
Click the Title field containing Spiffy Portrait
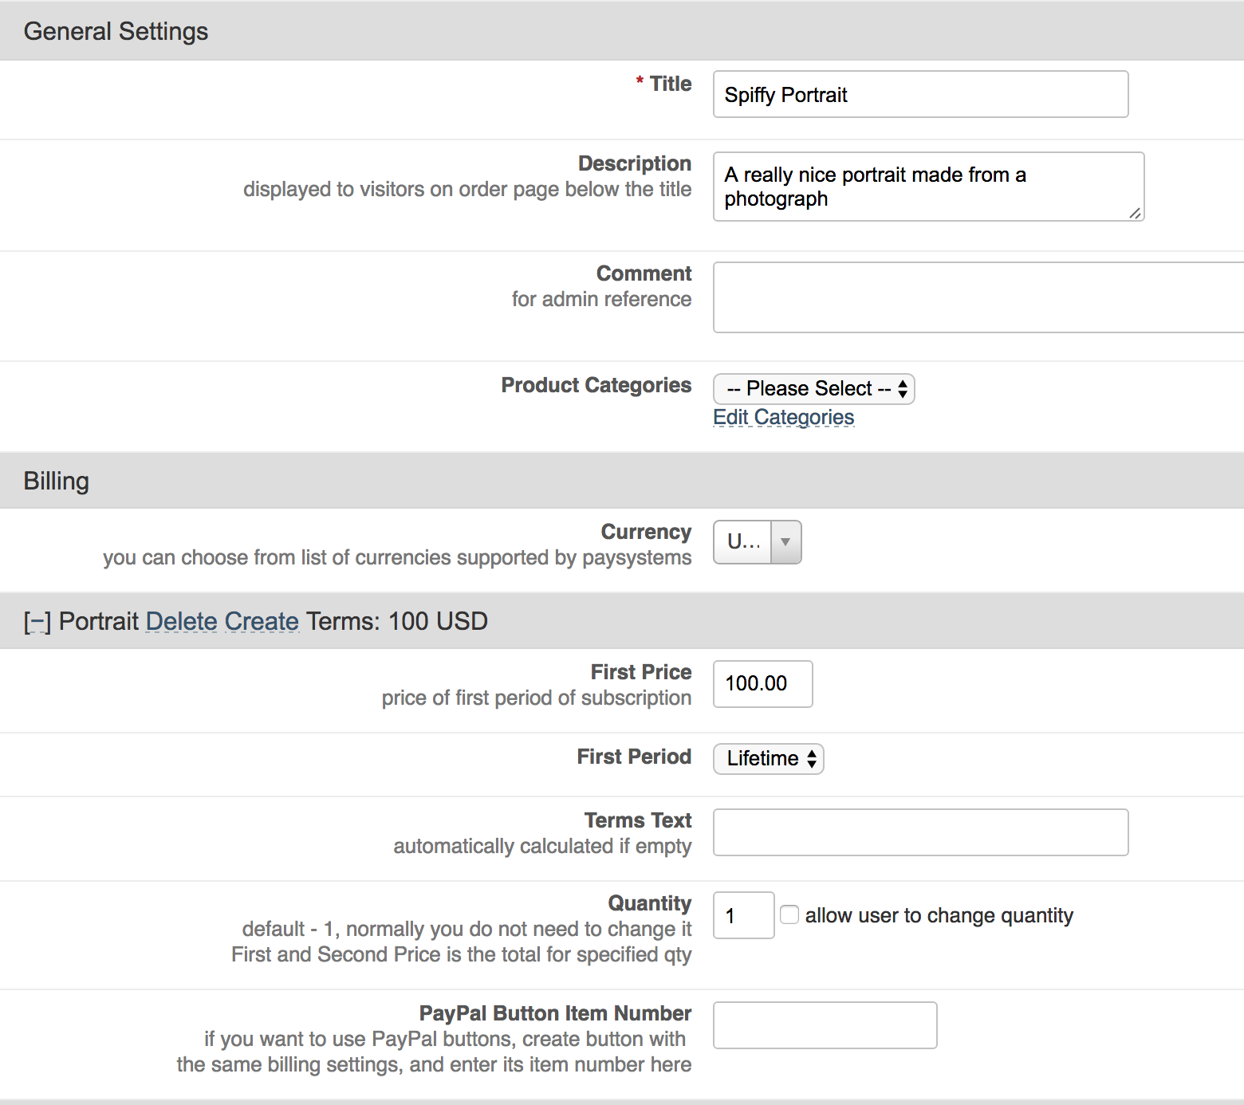click(920, 95)
